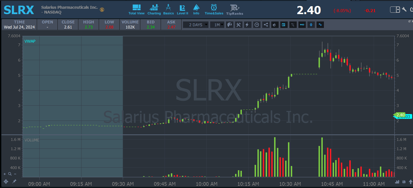
Task: Click the wrench settings icon at top right
Action: [405, 10]
